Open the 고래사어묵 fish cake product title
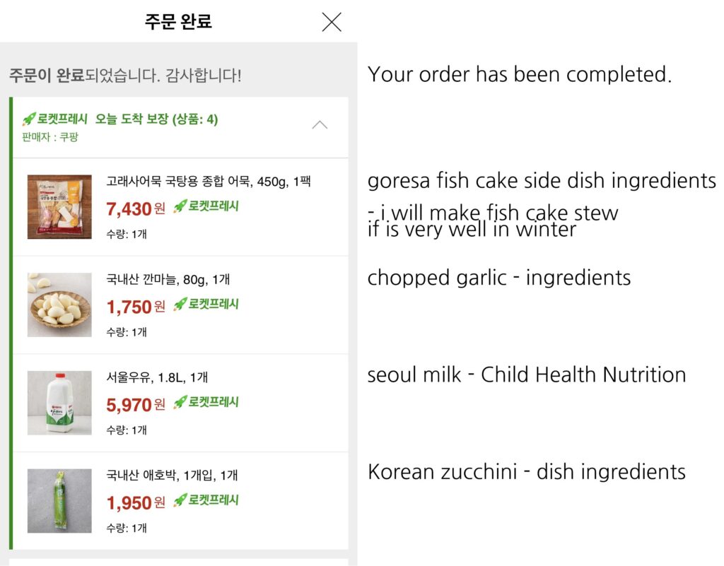 coord(209,182)
